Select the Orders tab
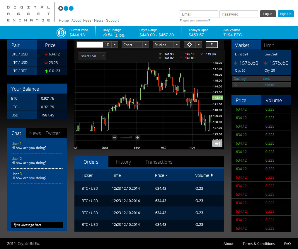Viewport: 298px width, 249px height. [91, 162]
